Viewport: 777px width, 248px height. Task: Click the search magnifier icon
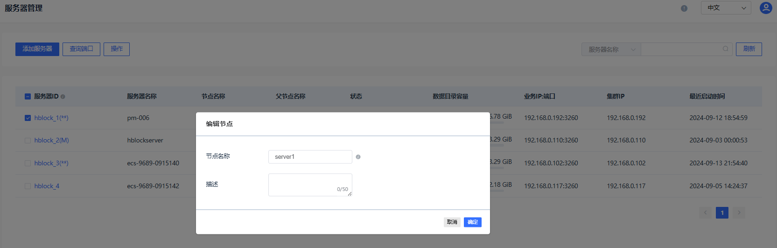pyautogui.click(x=725, y=49)
